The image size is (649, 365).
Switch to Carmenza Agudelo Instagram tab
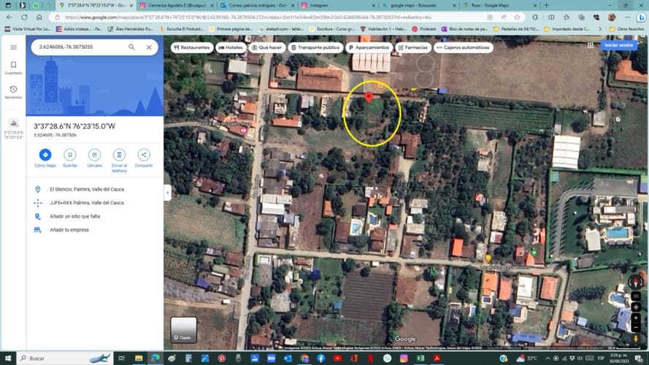(x=177, y=5)
